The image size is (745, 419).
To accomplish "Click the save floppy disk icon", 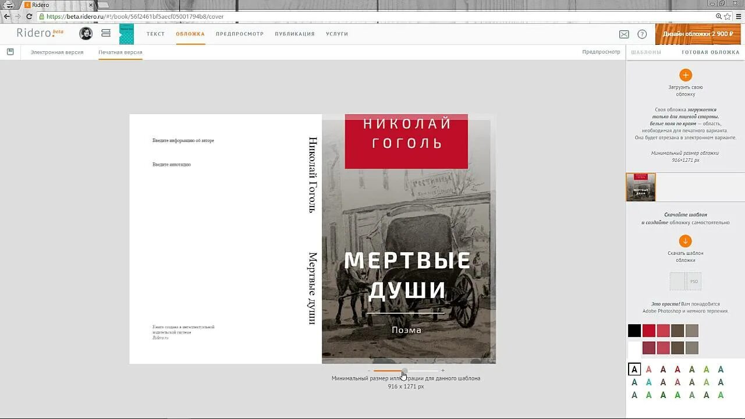I will tap(10, 52).
